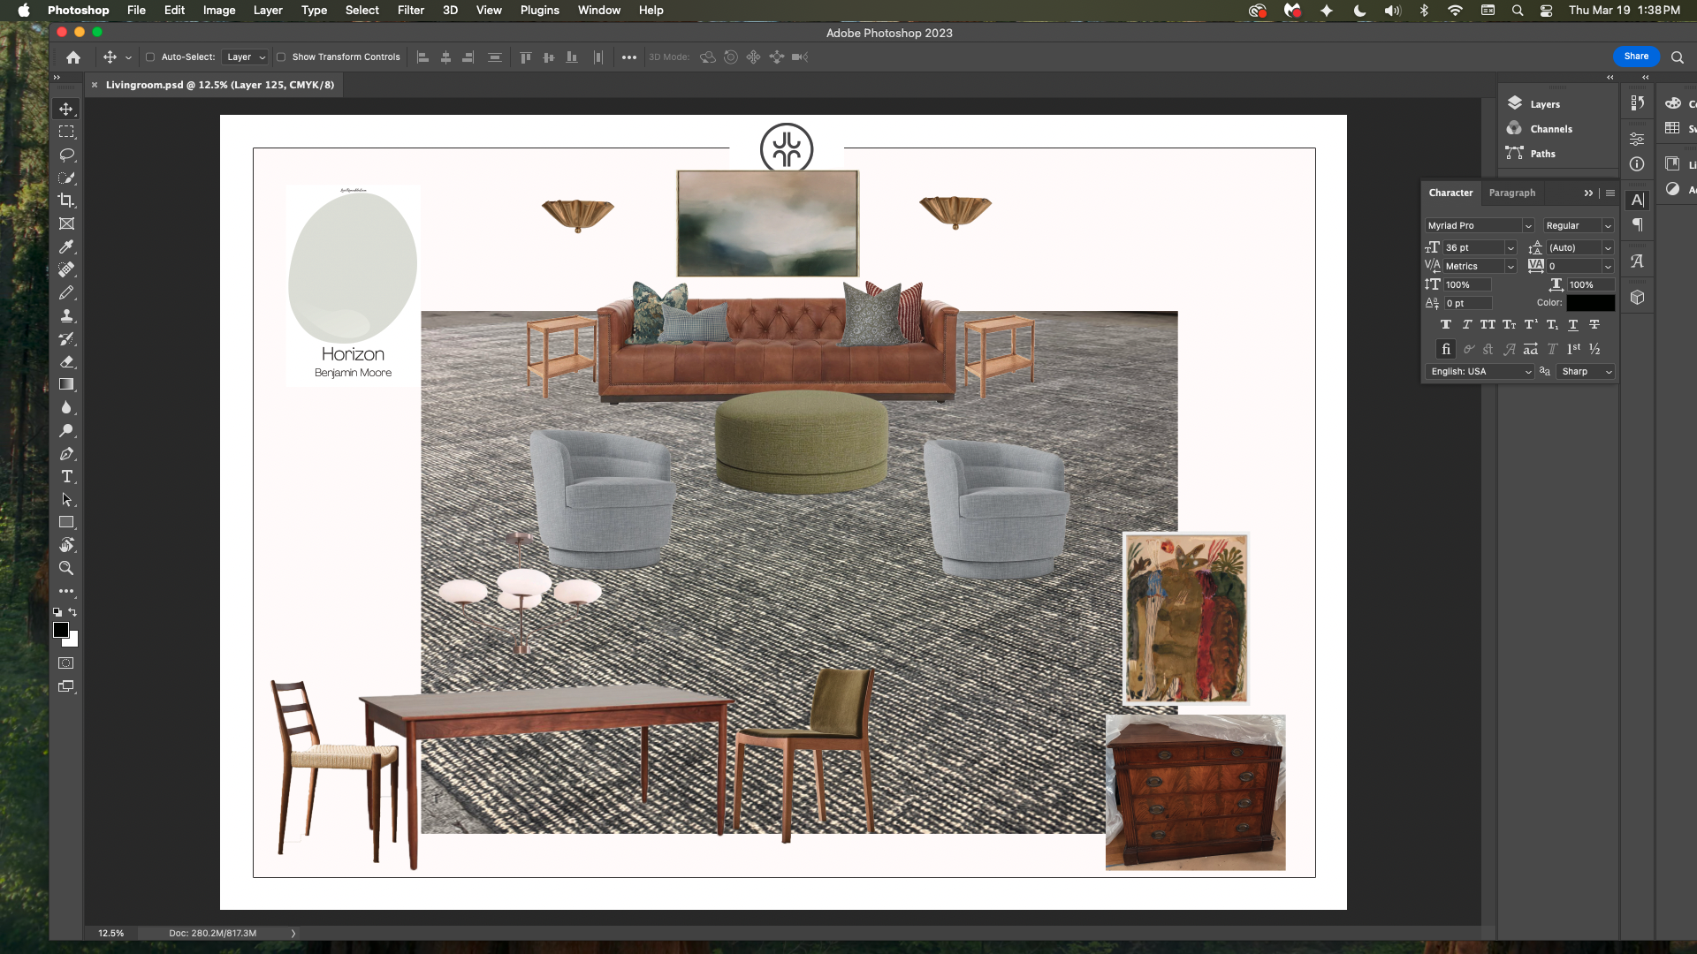Select the Zoom tool
The image size is (1697, 954).
[66, 569]
